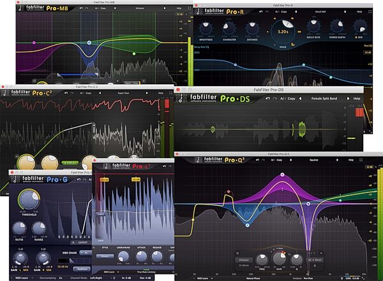Open Help menu in Pro-Q 3
Image resolution: width=383 pixels, height=281 pixels.
[x=351, y=160]
